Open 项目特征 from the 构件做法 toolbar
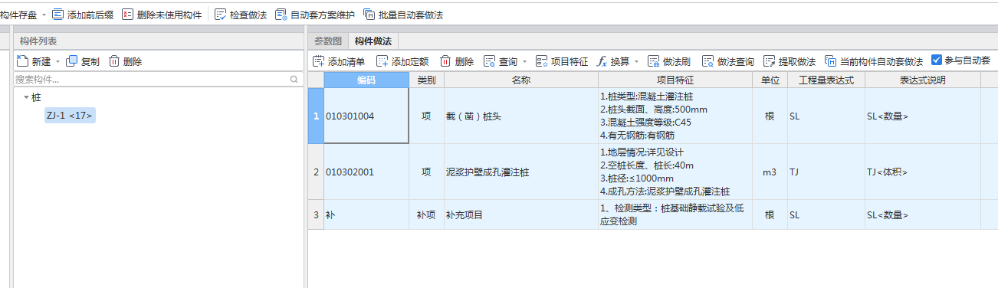The image size is (998, 288). [562, 61]
